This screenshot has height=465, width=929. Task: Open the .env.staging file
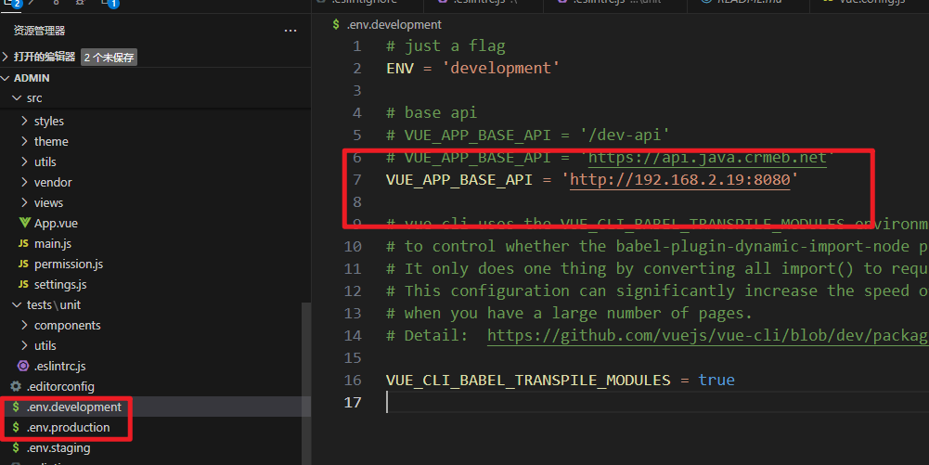tap(58, 447)
